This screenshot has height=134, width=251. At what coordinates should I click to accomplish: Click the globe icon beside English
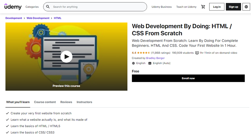133,63
